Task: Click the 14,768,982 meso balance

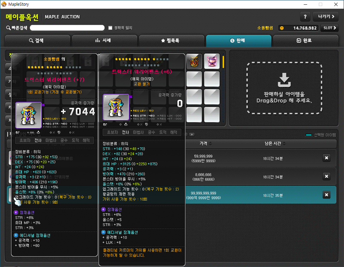Action: (305, 28)
